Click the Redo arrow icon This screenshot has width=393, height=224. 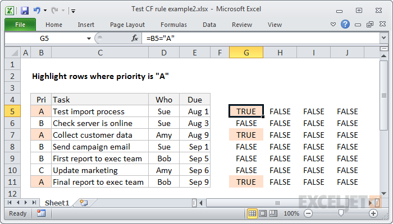[x=54, y=10]
